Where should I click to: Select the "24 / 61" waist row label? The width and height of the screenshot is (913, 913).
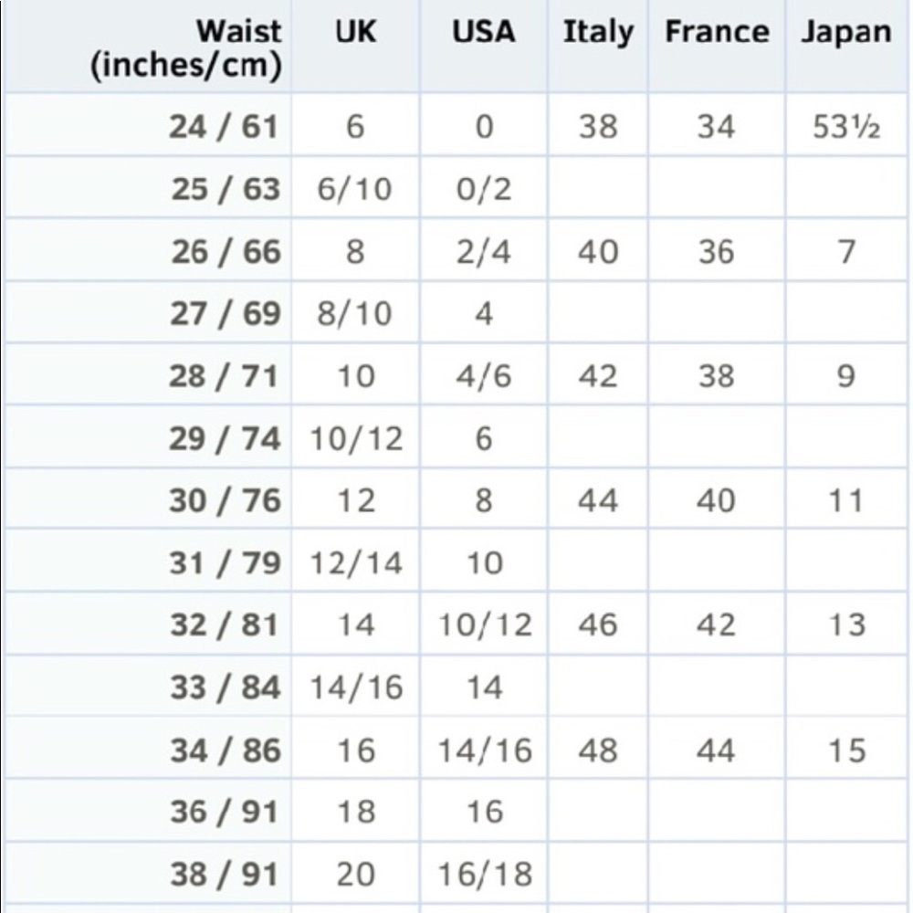point(224,126)
